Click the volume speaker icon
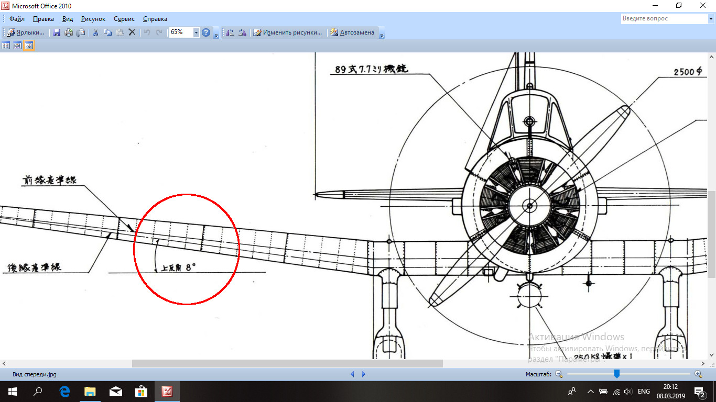This screenshot has width=716, height=402. tap(628, 391)
